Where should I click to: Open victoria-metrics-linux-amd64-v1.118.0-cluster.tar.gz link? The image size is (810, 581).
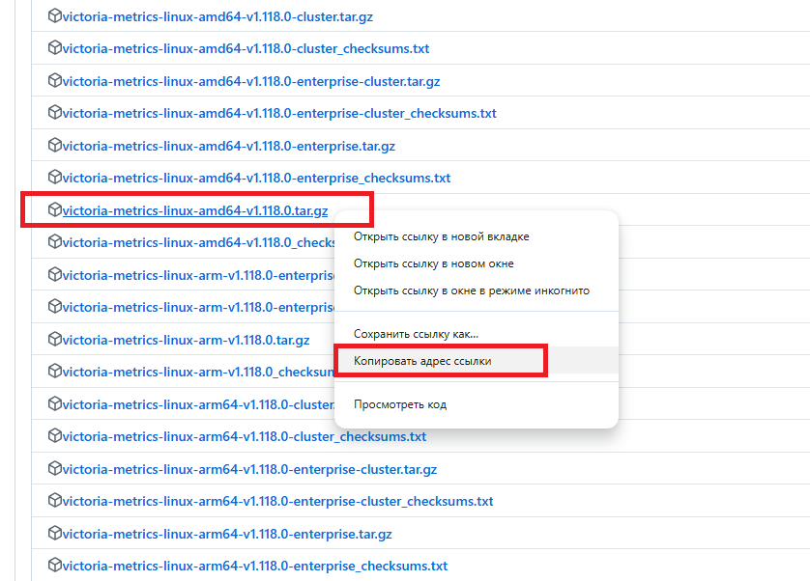point(217,16)
